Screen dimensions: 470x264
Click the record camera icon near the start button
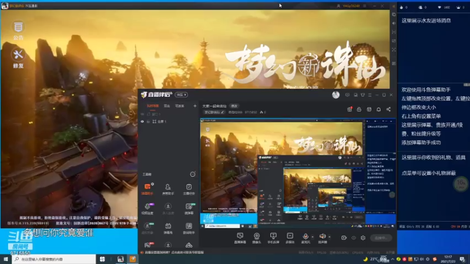(344, 238)
